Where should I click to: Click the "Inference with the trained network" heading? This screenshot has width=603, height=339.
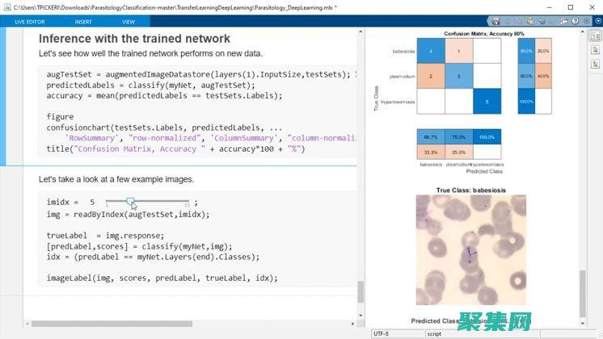134,38
